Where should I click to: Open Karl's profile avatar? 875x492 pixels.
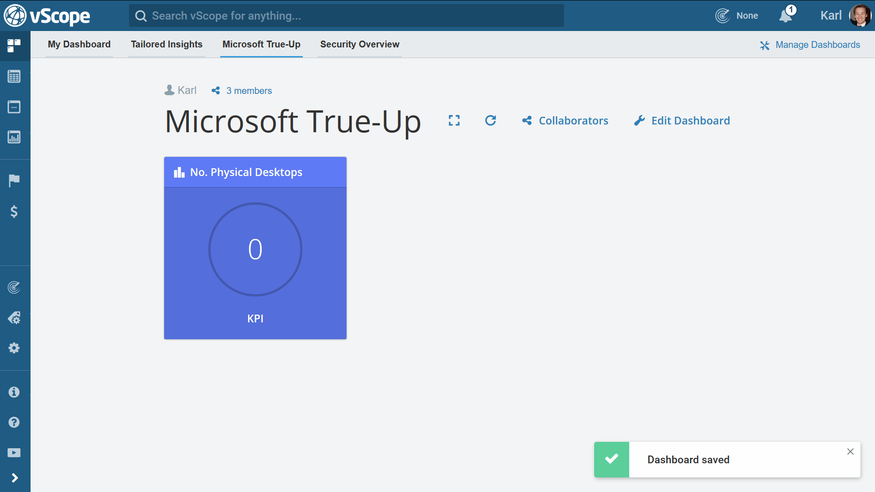(860, 16)
